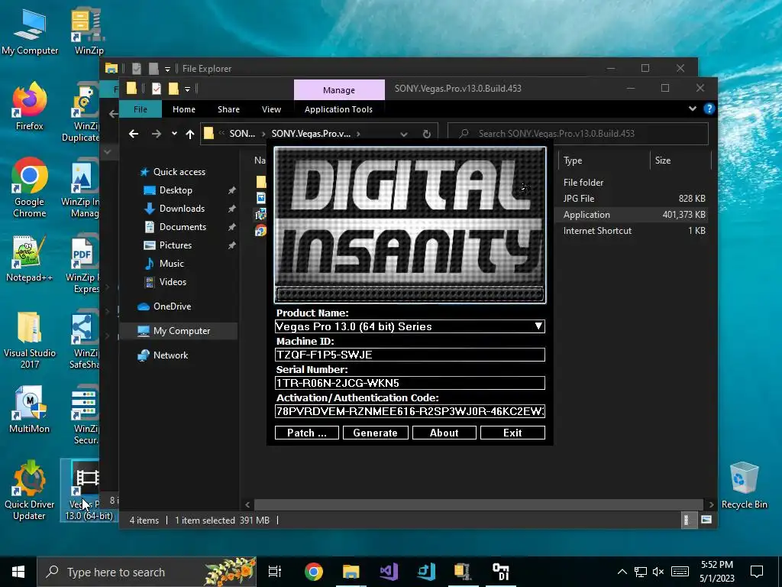Select the Vegas Pro 13.0 (64-bit) desktop shortcut
The image size is (782, 587).
(89, 491)
